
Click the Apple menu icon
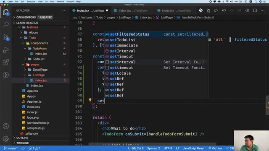[4, 2]
